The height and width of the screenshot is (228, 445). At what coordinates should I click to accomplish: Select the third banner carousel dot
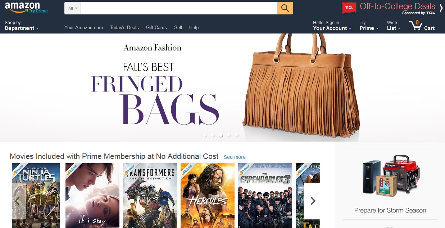(221, 135)
